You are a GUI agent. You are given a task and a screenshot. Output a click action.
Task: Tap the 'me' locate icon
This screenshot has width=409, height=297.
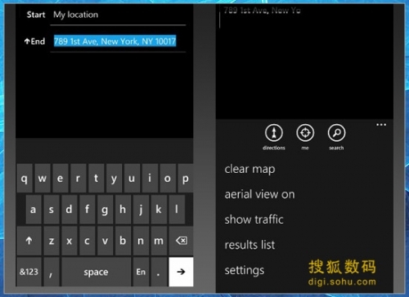click(305, 133)
